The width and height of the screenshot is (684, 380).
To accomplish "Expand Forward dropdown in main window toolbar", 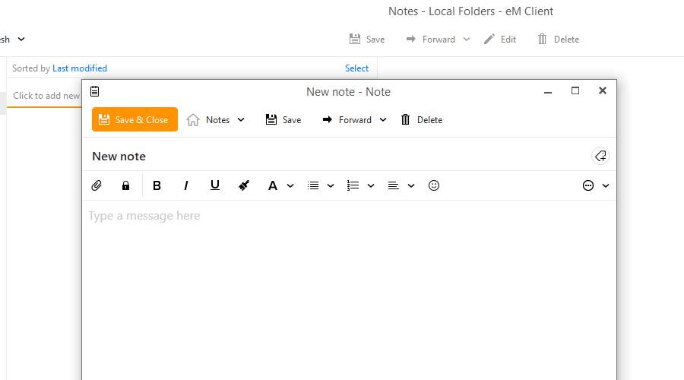I will click(467, 40).
